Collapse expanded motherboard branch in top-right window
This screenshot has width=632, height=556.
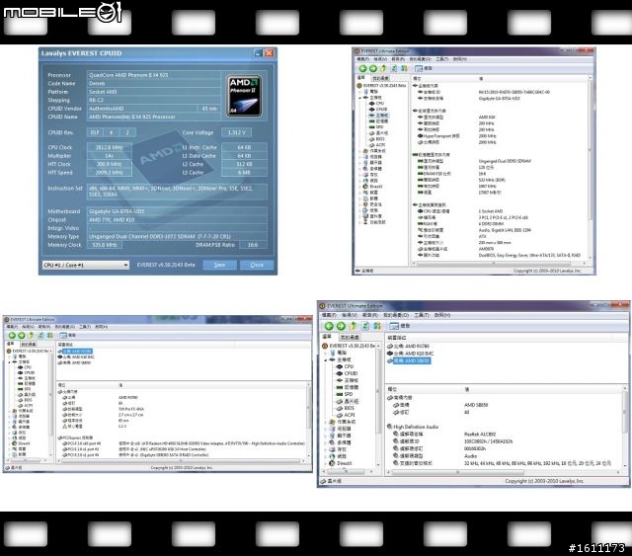[359, 98]
